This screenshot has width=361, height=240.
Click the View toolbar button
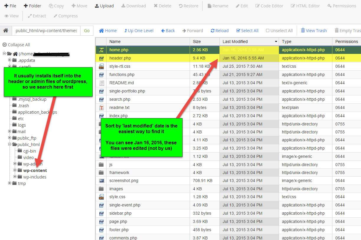point(12,16)
